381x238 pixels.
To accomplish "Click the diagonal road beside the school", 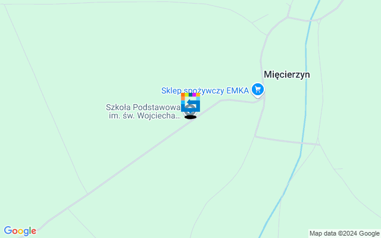I will pyautogui.click(x=146, y=151).
